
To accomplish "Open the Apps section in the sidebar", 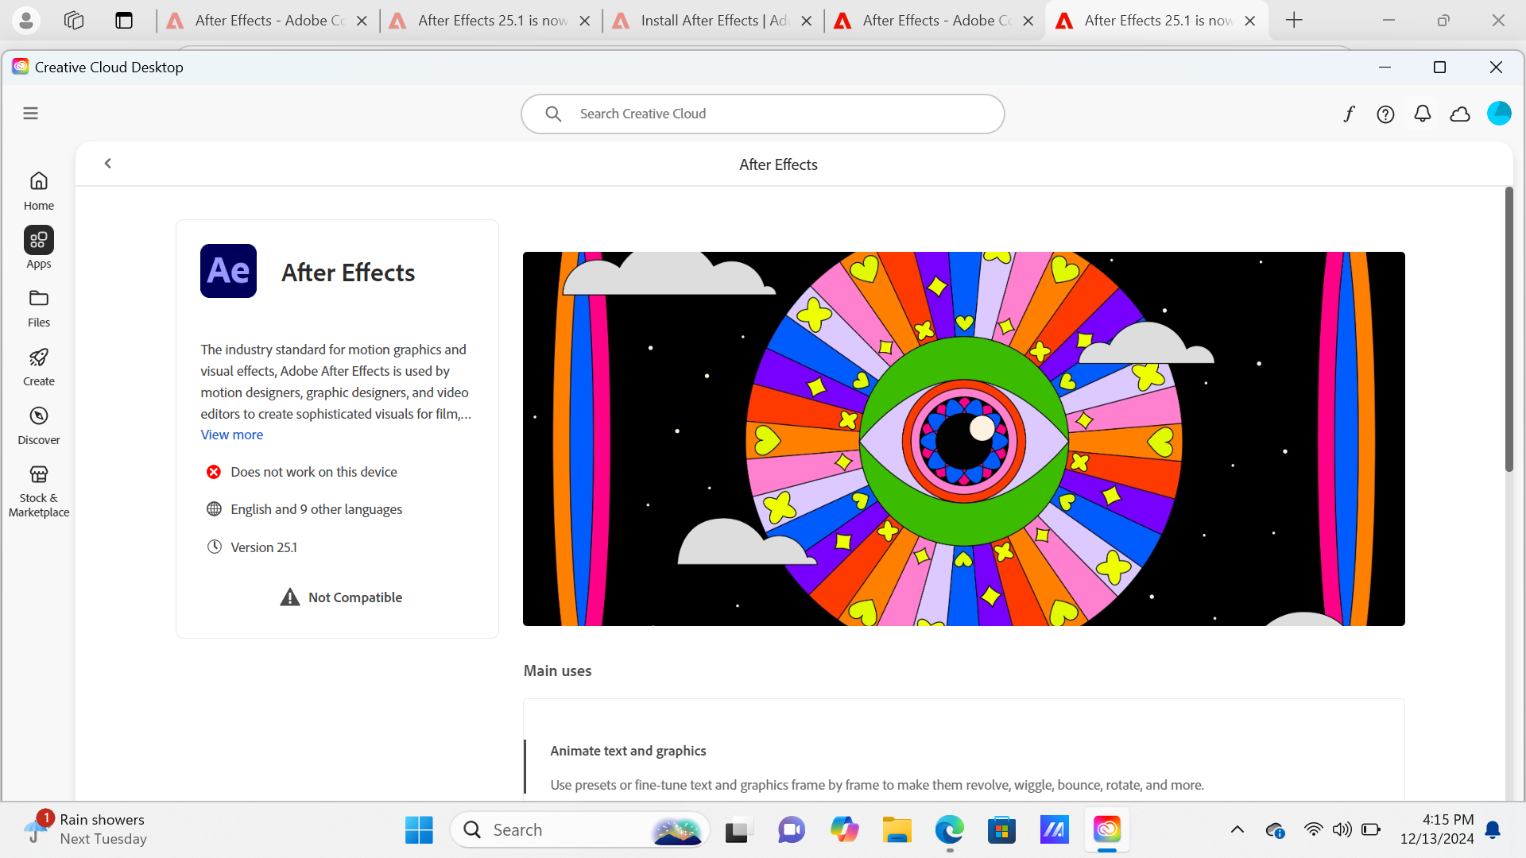I will [x=38, y=247].
